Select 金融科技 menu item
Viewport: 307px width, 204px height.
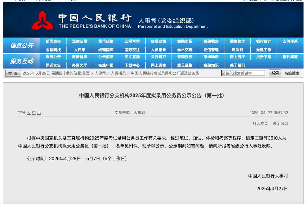point(53,50)
